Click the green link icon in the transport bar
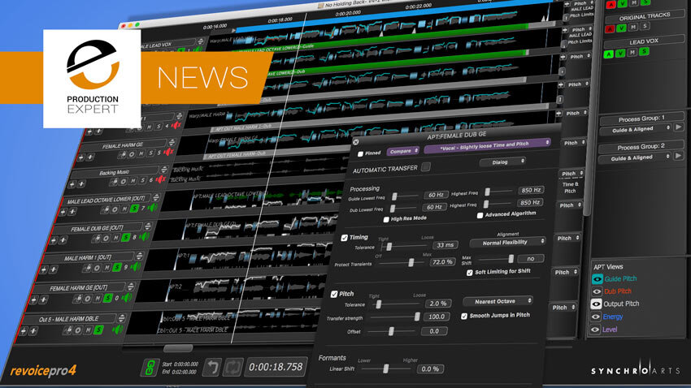691x388 pixels. (150, 368)
